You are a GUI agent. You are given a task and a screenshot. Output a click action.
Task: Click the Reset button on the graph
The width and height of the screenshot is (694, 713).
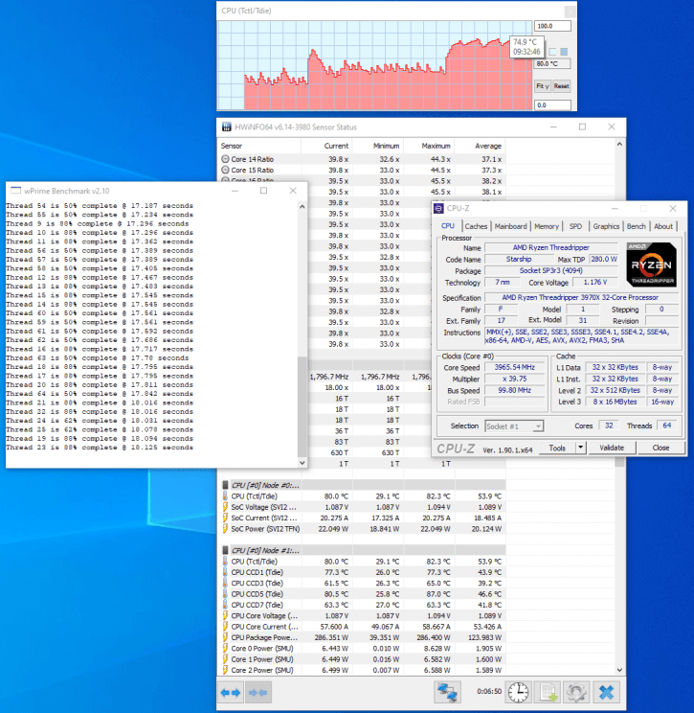(x=561, y=85)
